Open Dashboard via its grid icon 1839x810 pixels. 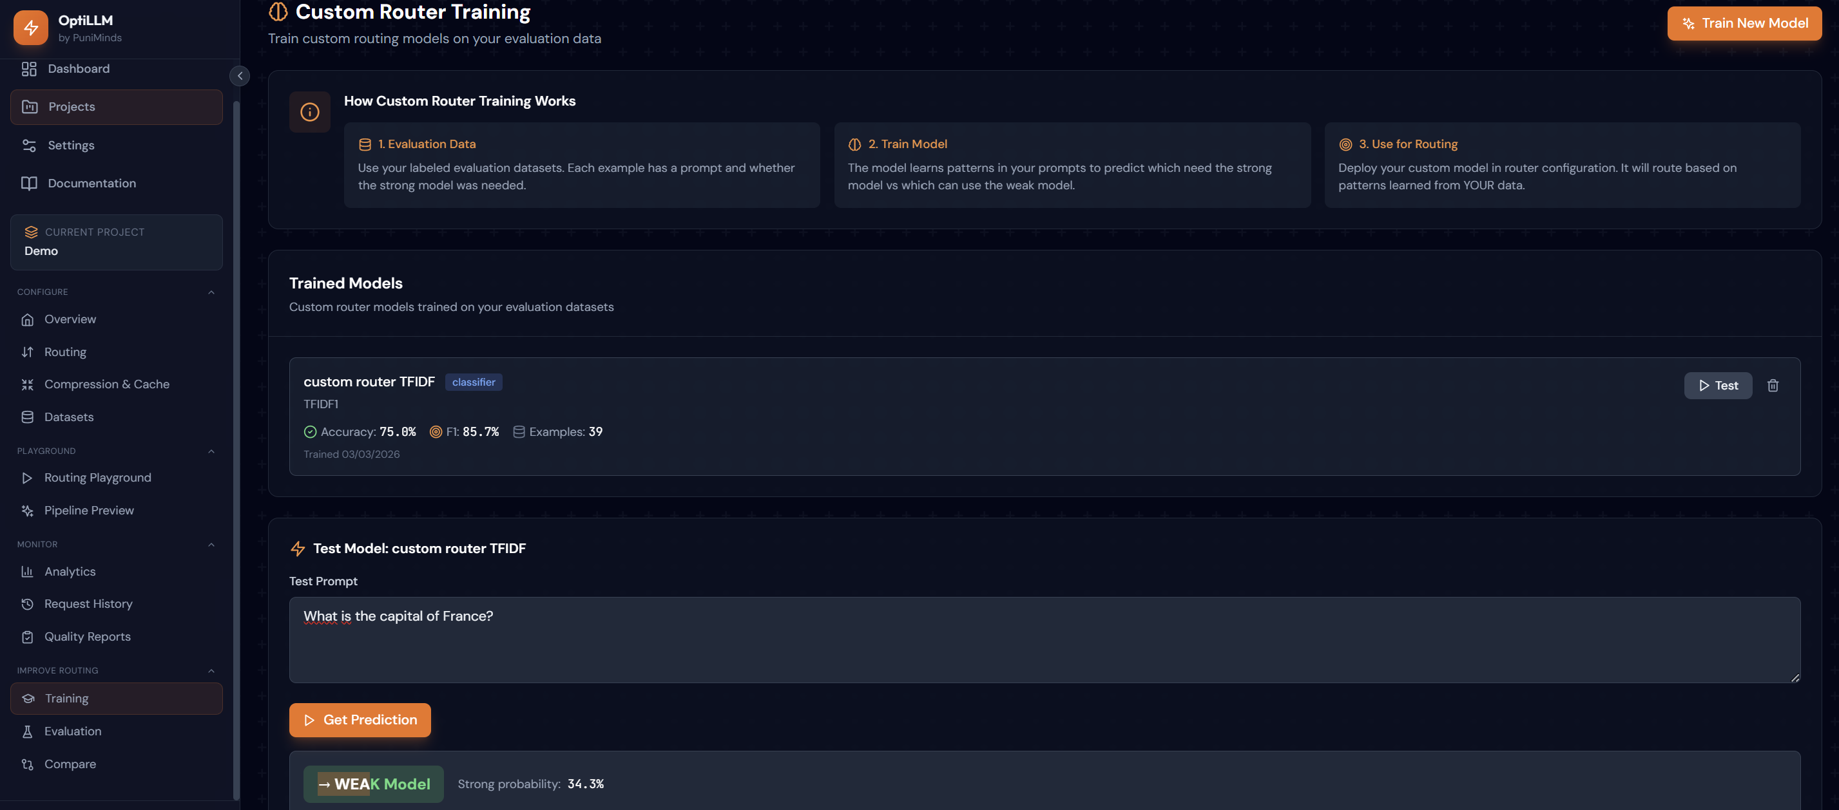(x=29, y=70)
